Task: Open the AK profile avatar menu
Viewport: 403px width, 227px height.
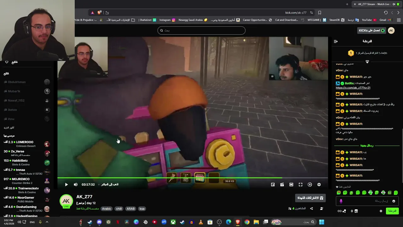Action: click(x=391, y=31)
